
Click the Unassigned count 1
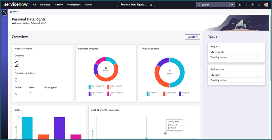(x=45, y=94)
